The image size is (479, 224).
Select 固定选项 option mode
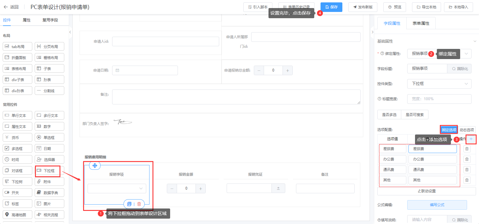coord(449,130)
